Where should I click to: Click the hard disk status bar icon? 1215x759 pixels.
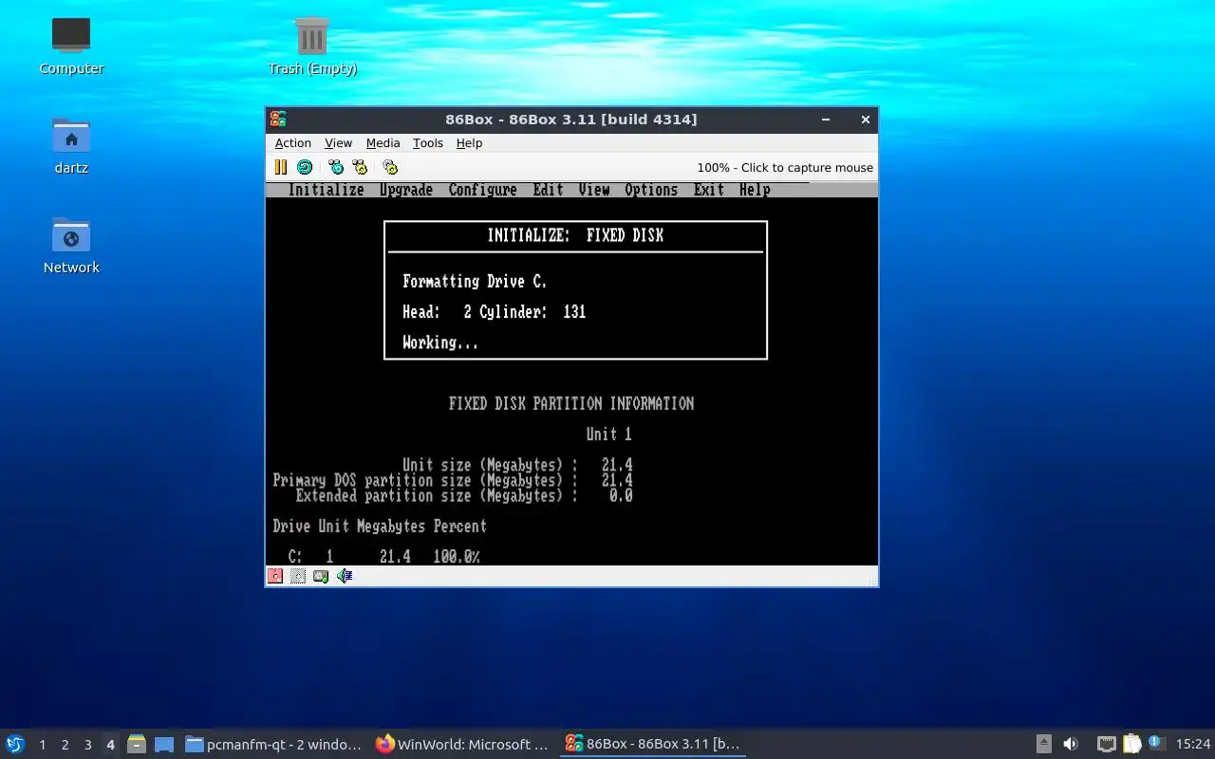tap(321, 576)
